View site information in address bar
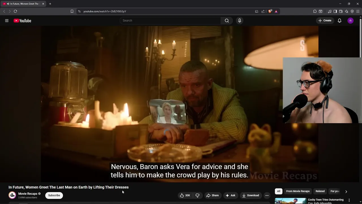The image size is (362, 204). coord(79,11)
